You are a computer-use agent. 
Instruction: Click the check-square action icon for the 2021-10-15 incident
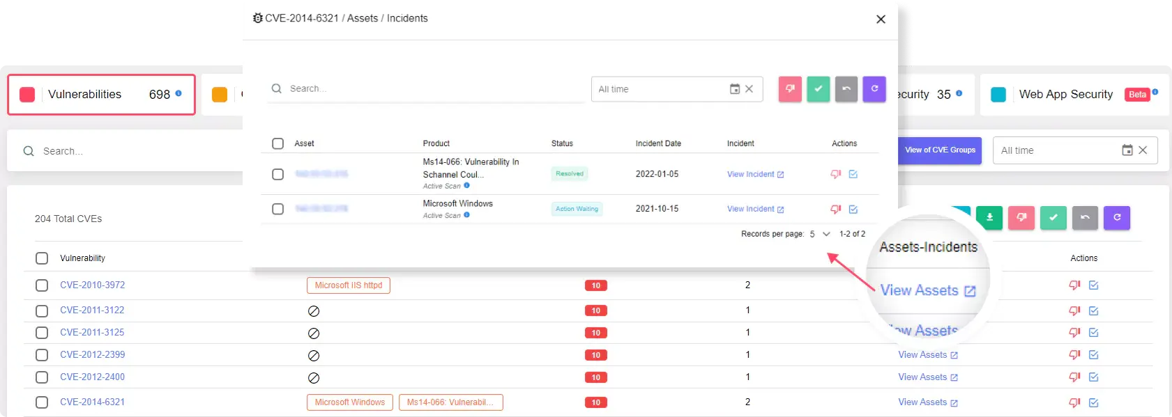tap(853, 209)
